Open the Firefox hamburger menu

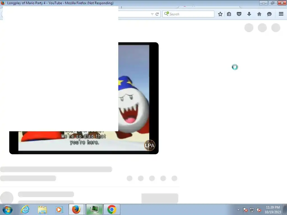click(281, 14)
